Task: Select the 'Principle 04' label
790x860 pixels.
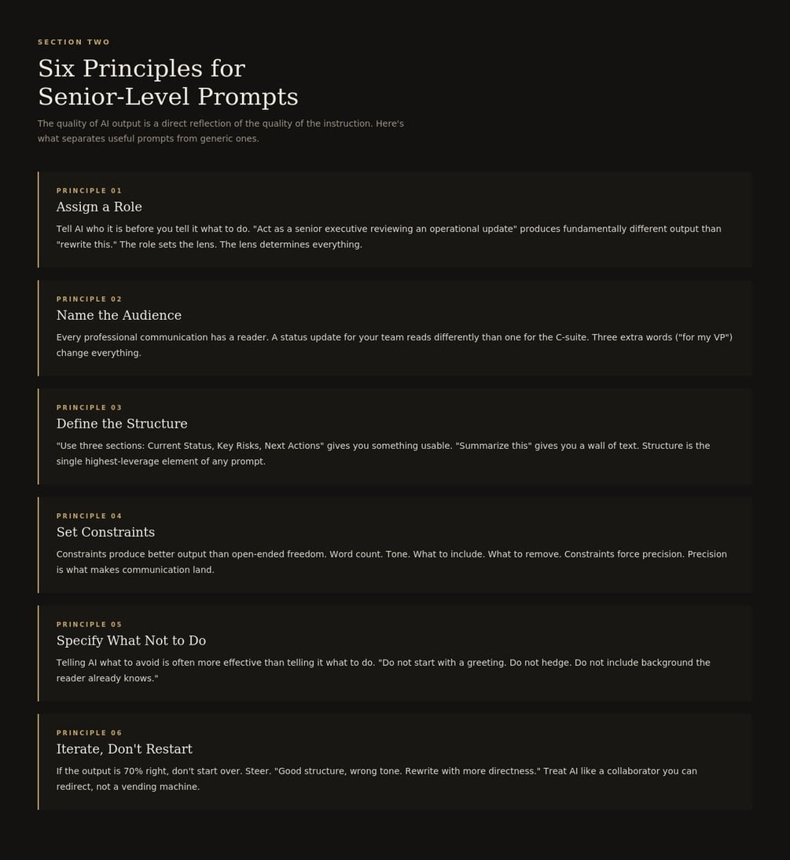Action: point(89,516)
